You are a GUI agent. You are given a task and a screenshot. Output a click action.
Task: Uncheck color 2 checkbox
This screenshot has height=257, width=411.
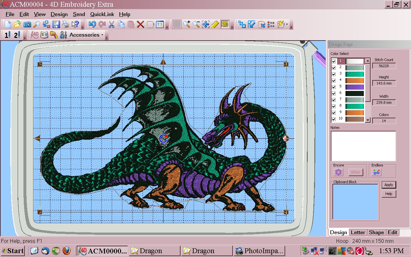(x=334, y=68)
